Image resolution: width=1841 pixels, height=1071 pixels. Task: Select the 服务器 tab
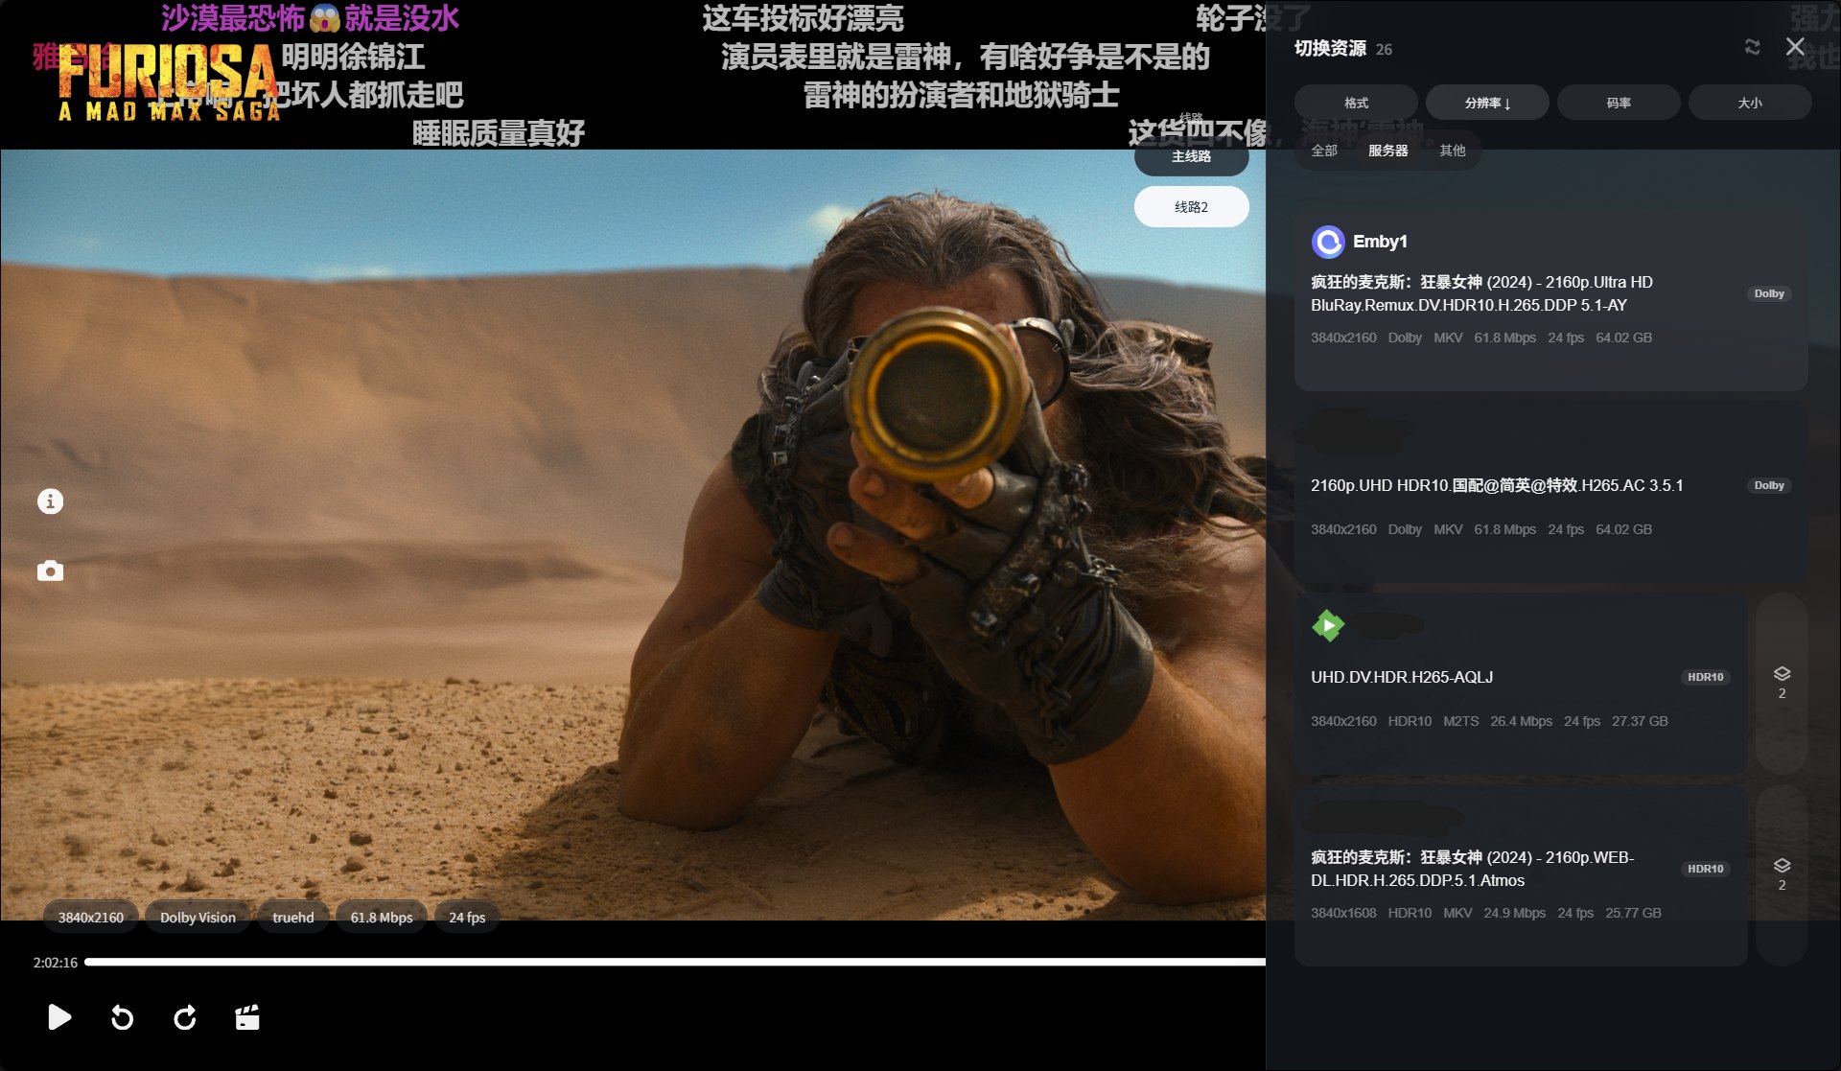(x=1387, y=151)
